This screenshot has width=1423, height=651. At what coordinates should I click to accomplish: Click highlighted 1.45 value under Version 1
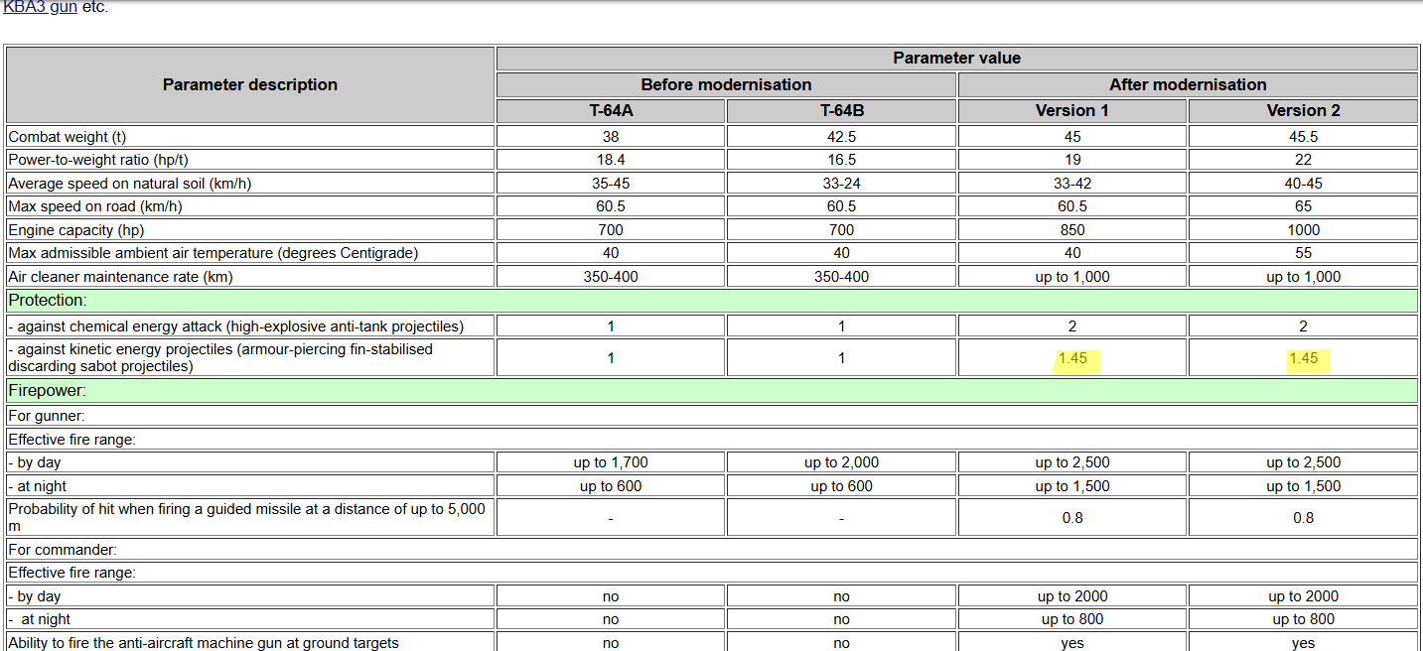coord(1071,358)
